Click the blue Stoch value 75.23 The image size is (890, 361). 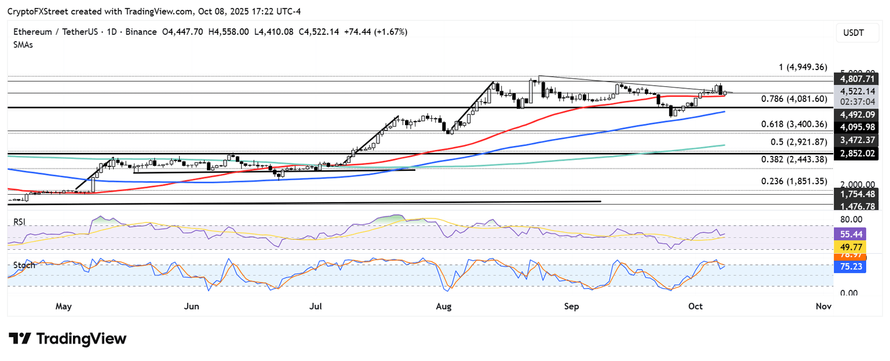coord(850,267)
